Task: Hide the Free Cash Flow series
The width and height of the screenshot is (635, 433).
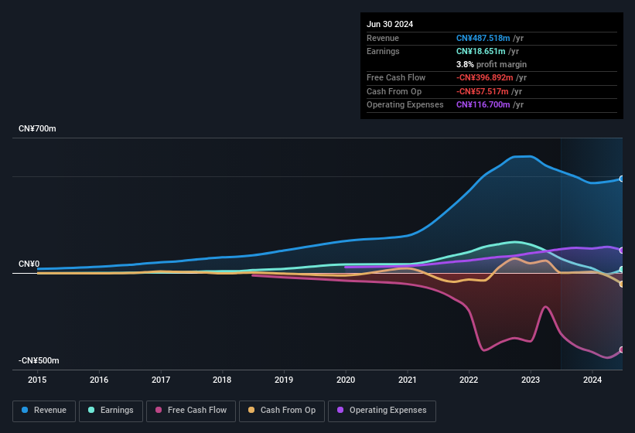Action: click(x=190, y=410)
